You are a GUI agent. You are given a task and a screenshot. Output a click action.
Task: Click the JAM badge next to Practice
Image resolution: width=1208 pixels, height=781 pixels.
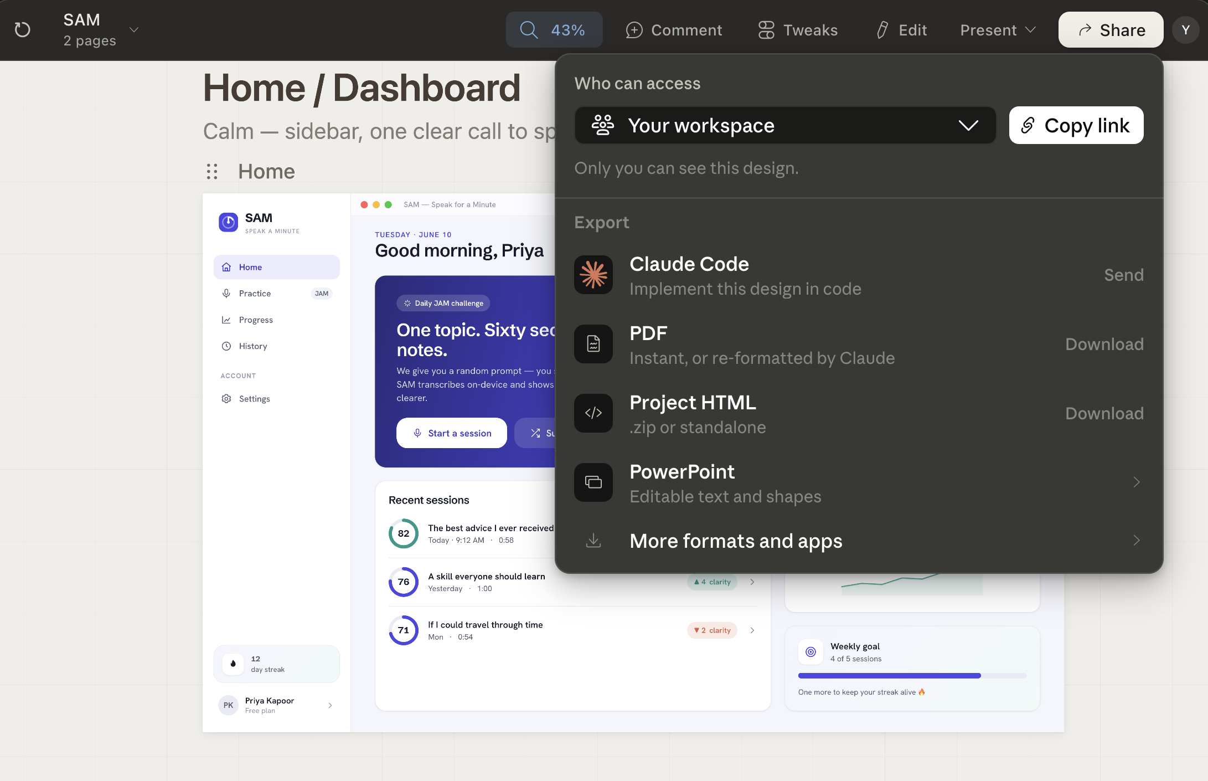[x=322, y=294]
